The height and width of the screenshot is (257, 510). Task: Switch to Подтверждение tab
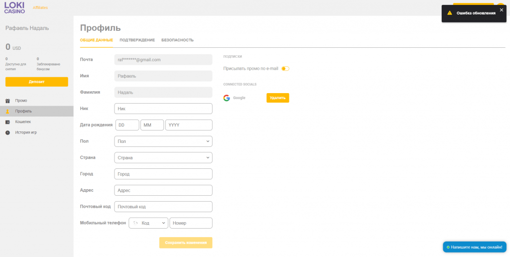(137, 40)
